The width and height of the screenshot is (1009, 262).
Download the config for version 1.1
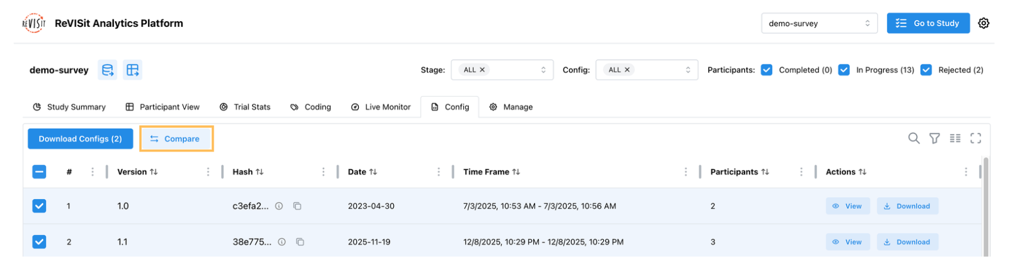click(x=907, y=242)
